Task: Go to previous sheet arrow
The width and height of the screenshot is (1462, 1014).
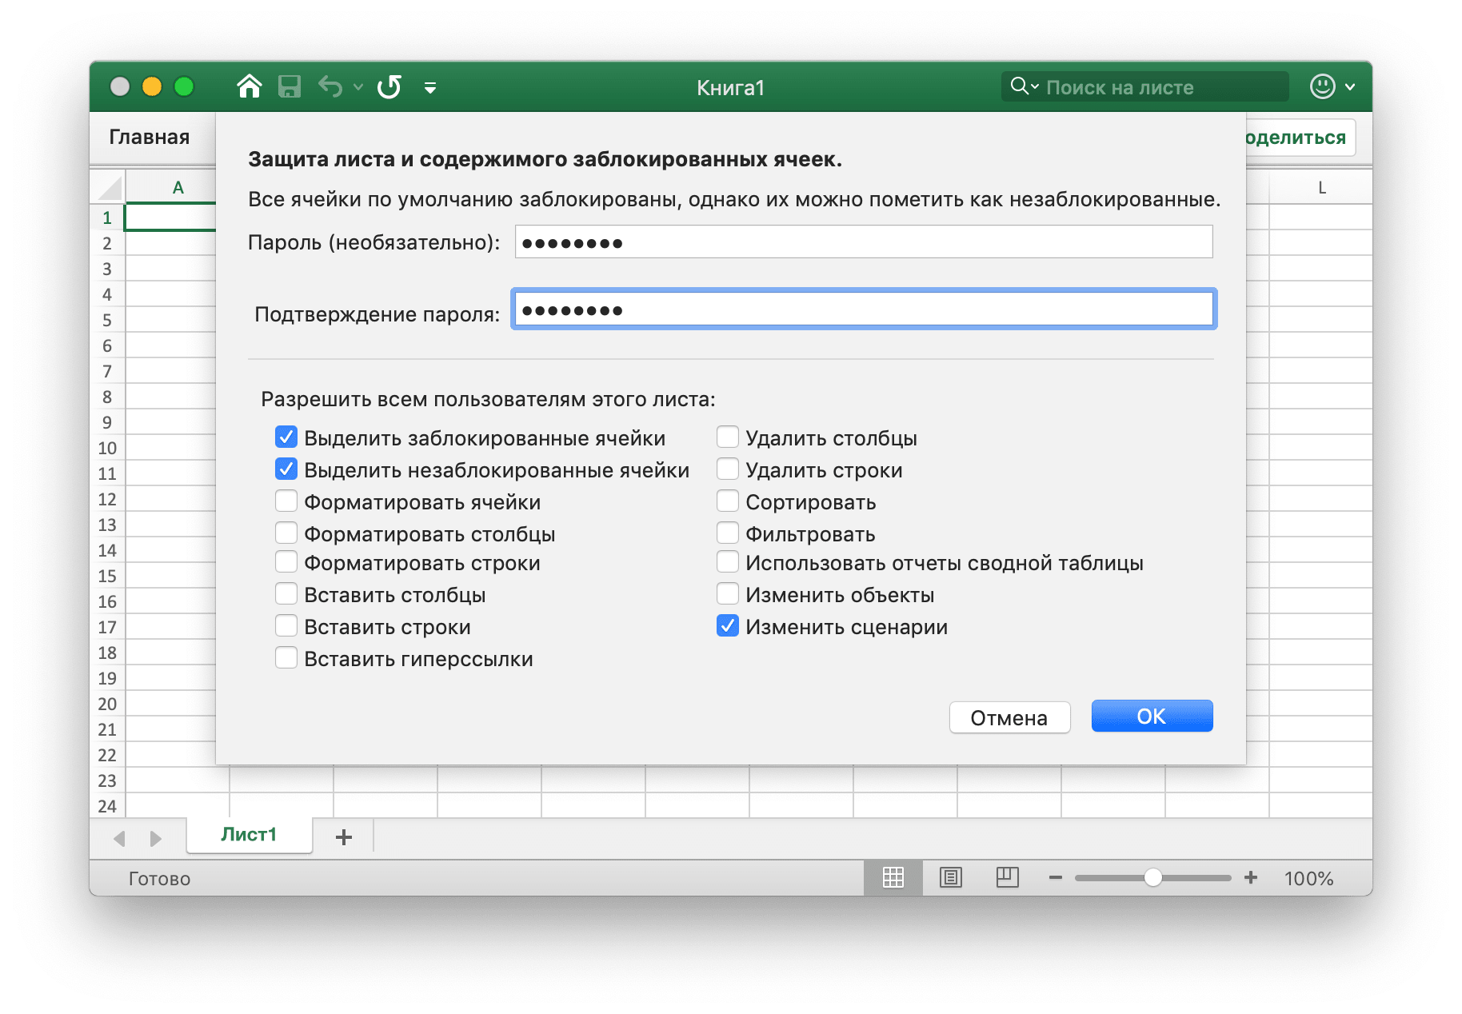Action: [120, 838]
